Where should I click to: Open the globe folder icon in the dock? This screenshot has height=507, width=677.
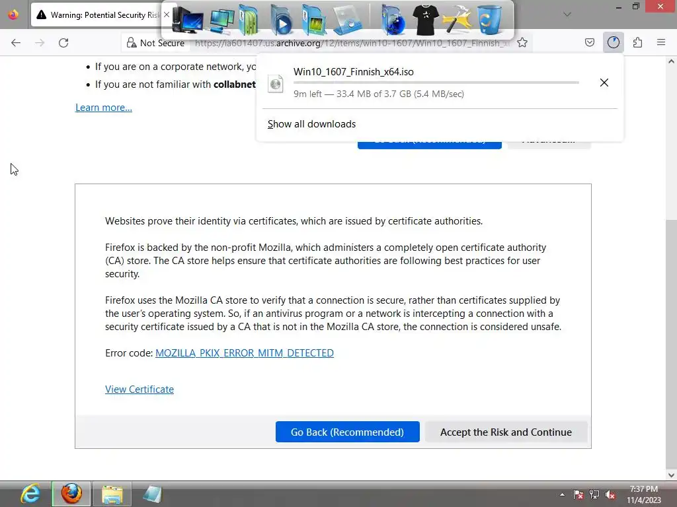point(393,20)
